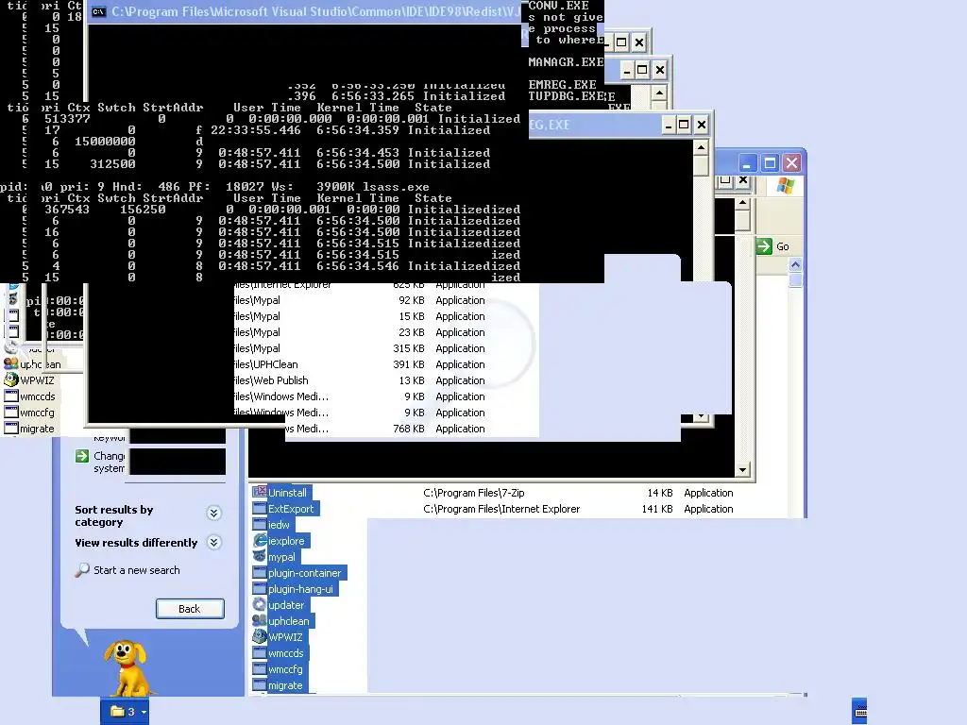This screenshot has width=967, height=725.
Task: Select the highlighted migrate file icon
Action: 260,684
